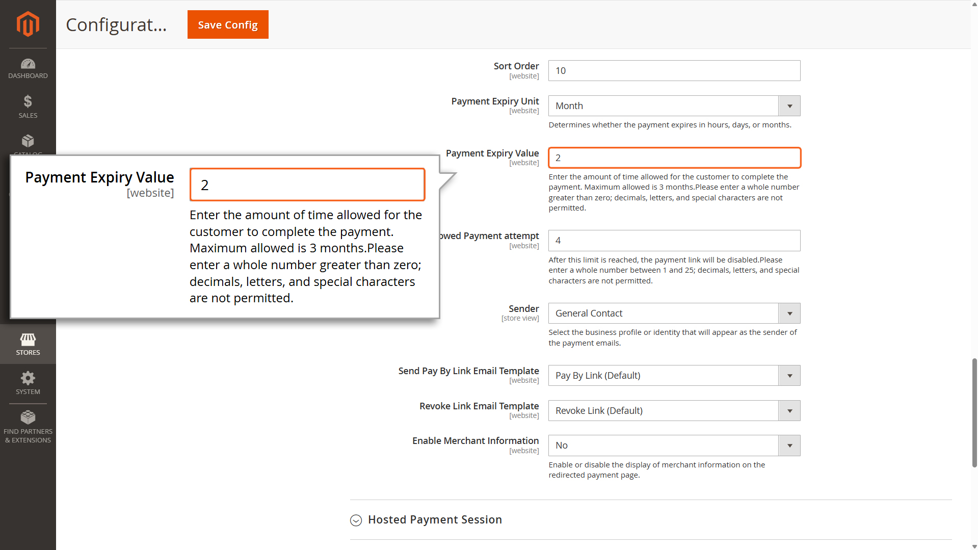Open the Payment Expiry Unit dropdown

click(674, 106)
